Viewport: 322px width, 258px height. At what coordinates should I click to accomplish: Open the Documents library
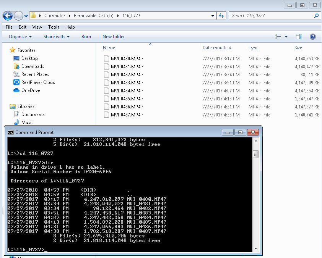[33, 114]
